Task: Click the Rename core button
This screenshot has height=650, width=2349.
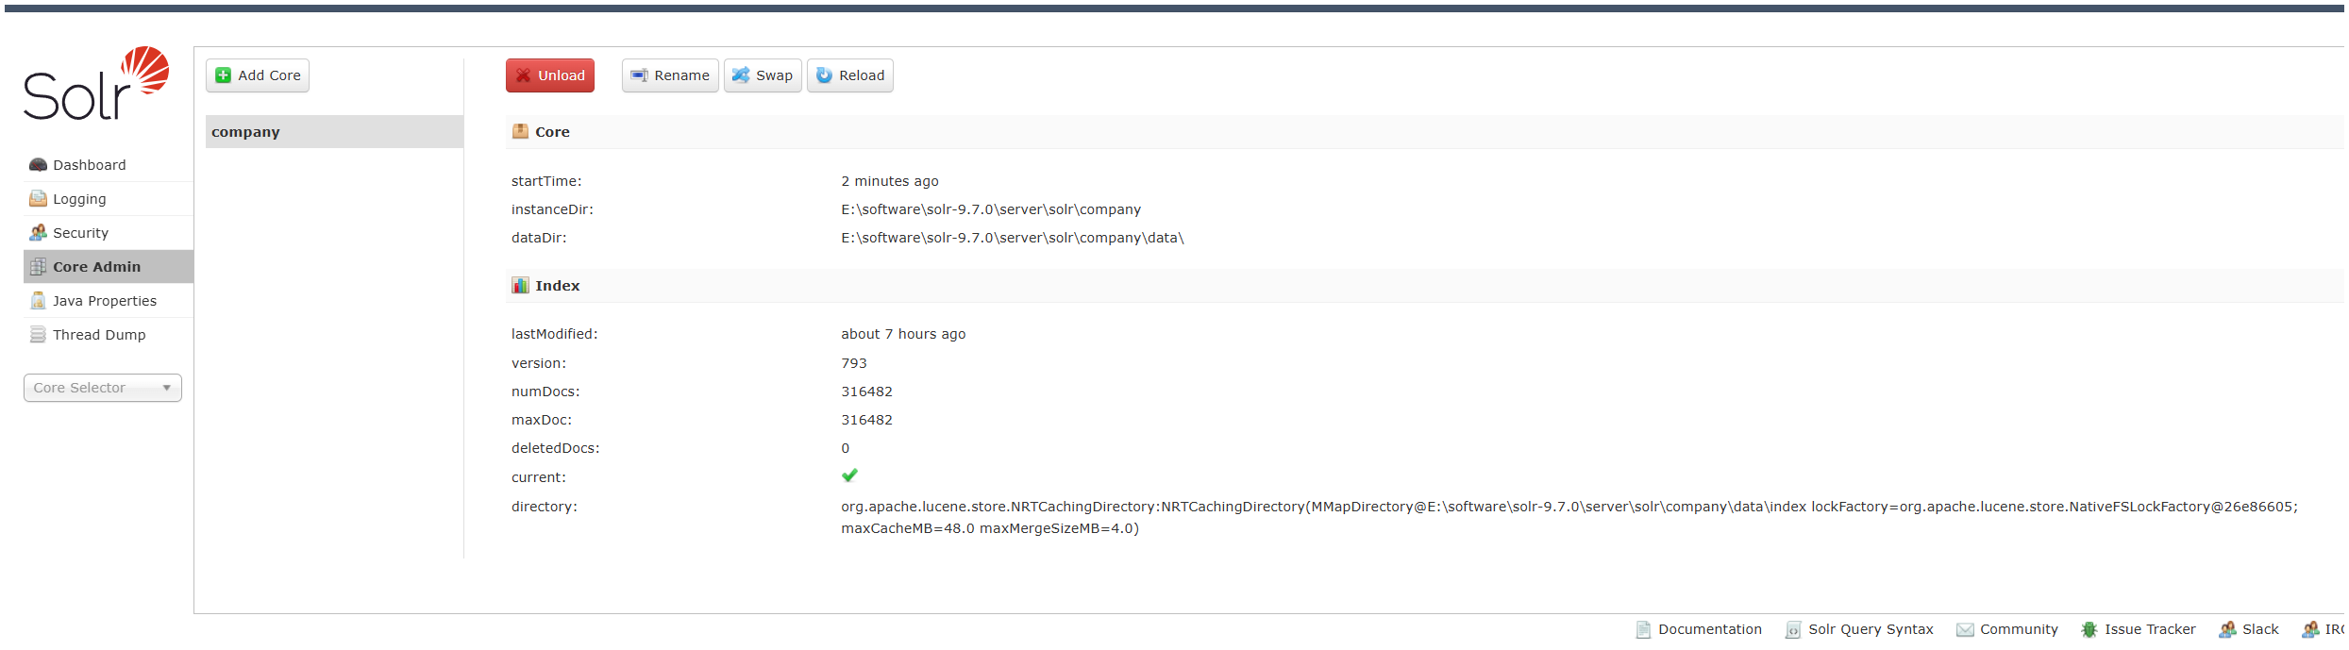Action: coord(670,75)
